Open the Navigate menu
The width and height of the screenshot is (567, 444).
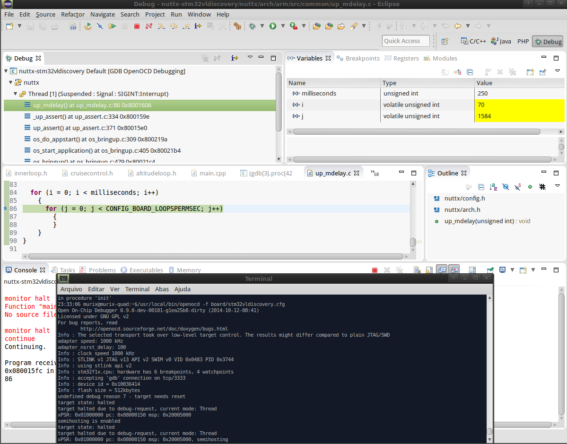102,15
